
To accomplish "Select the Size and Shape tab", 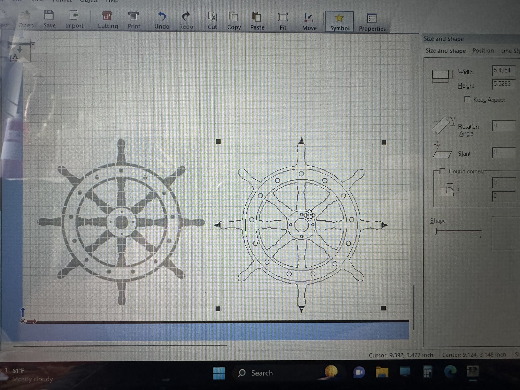I will [445, 51].
